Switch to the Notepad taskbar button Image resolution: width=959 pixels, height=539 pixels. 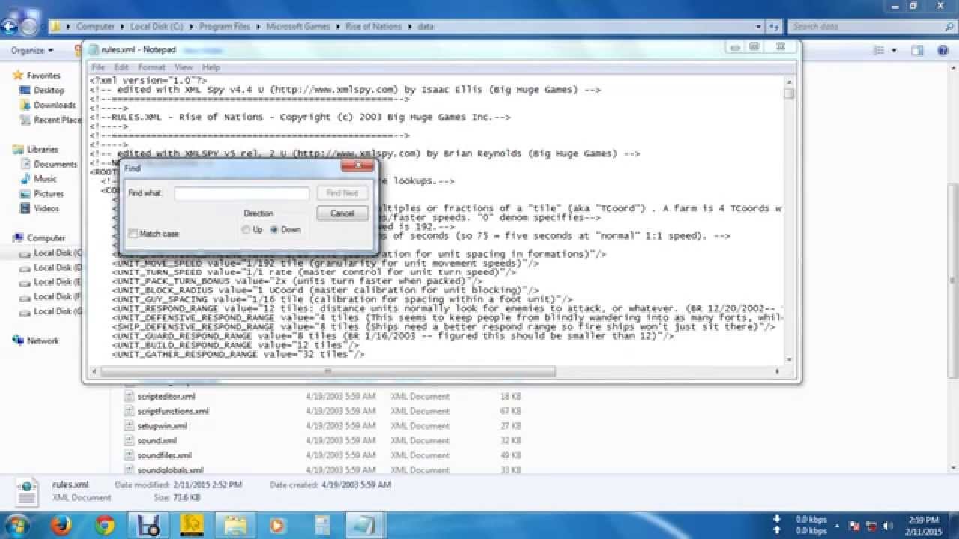[365, 524]
